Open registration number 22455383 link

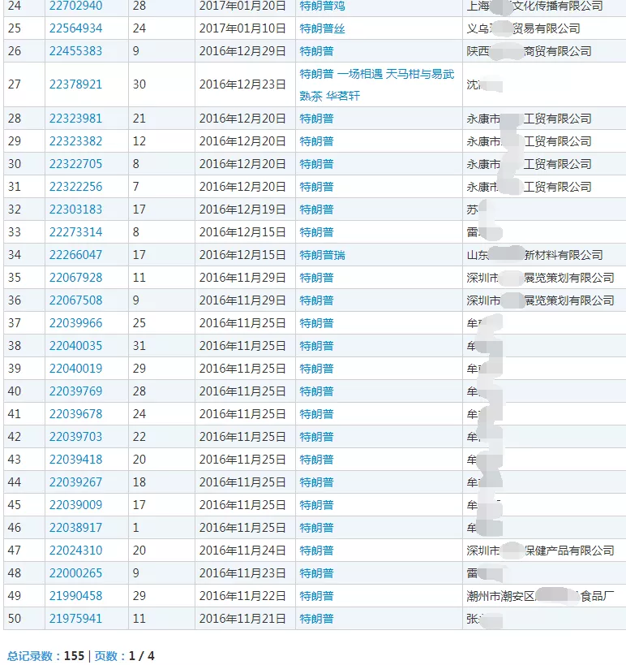click(x=75, y=51)
